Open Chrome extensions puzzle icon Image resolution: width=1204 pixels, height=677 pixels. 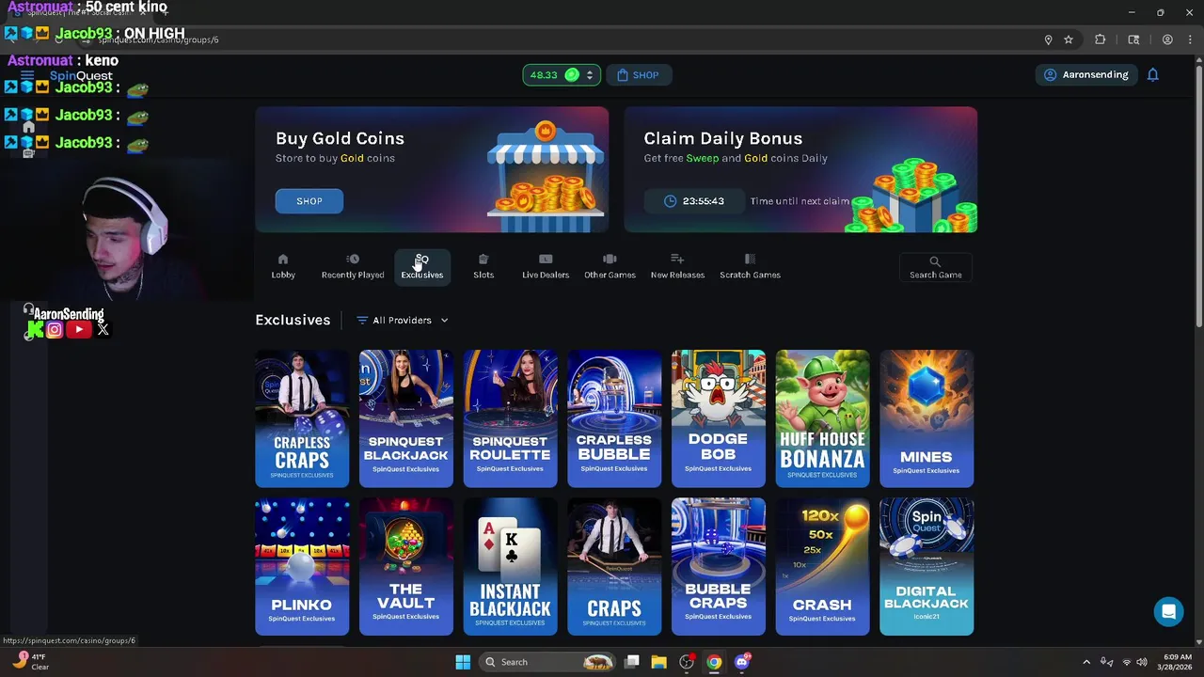click(1101, 39)
